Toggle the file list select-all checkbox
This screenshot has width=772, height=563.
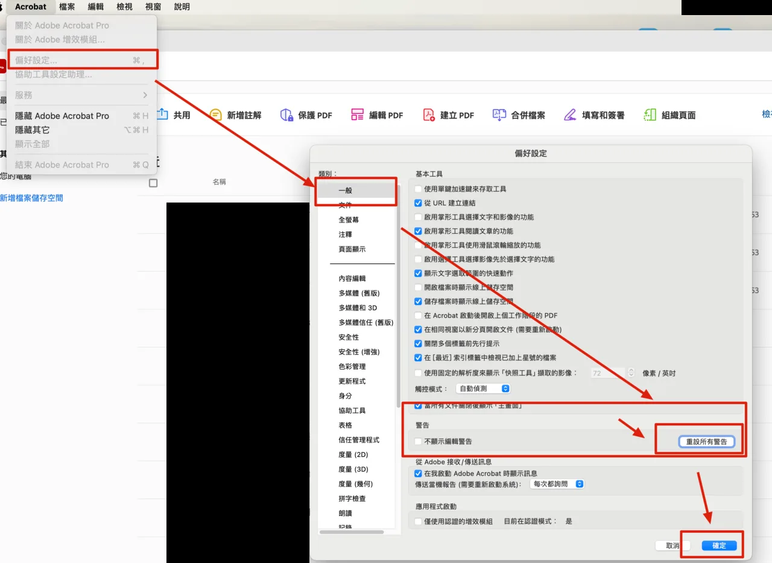tap(153, 183)
